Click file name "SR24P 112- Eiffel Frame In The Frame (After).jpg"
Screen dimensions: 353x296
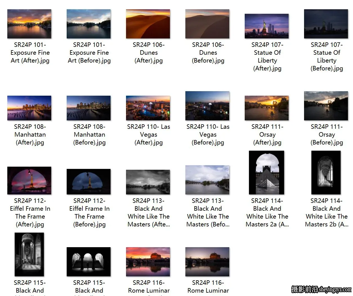pyautogui.click(x=30, y=213)
